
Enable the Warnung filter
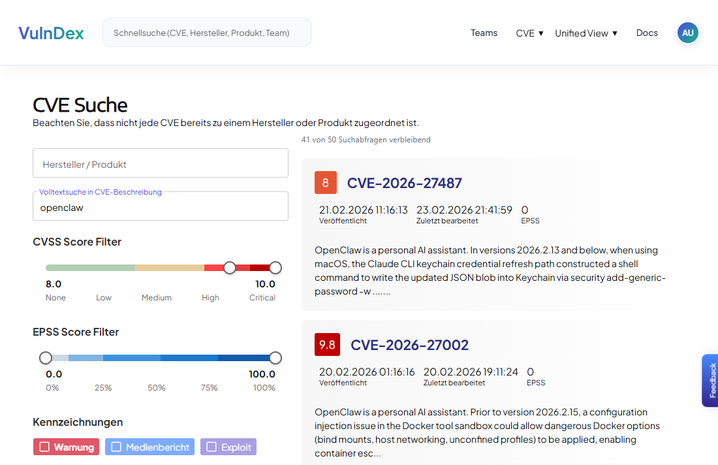coord(66,447)
